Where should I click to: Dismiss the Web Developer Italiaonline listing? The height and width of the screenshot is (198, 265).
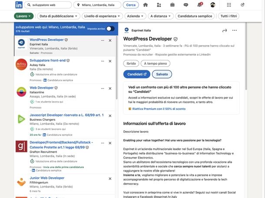point(110,89)
